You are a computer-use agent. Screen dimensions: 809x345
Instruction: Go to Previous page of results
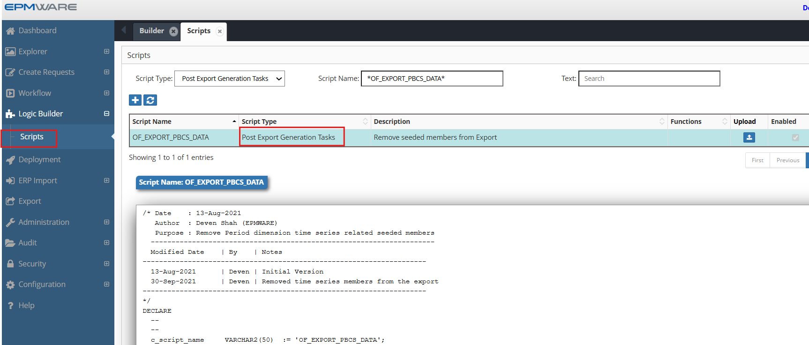[787, 160]
